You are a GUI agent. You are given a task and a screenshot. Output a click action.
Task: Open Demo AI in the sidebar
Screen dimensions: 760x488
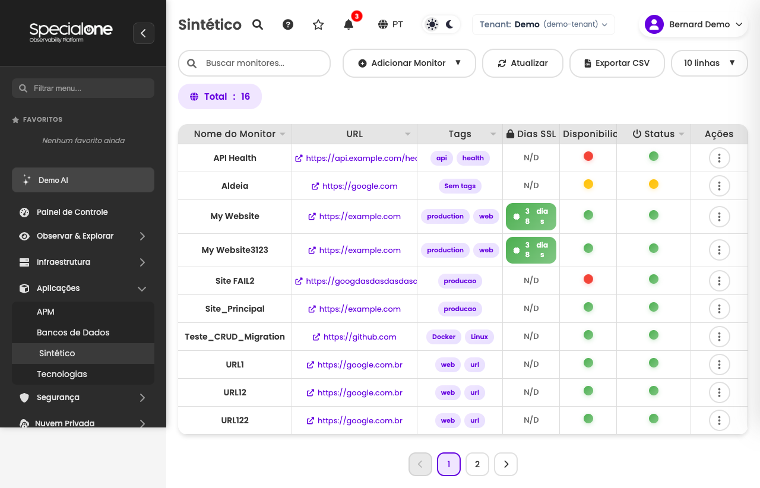[x=83, y=180]
